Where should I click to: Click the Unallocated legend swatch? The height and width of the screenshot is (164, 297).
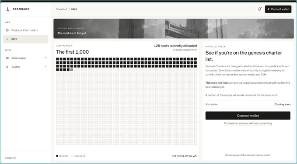pyautogui.click(x=72, y=156)
